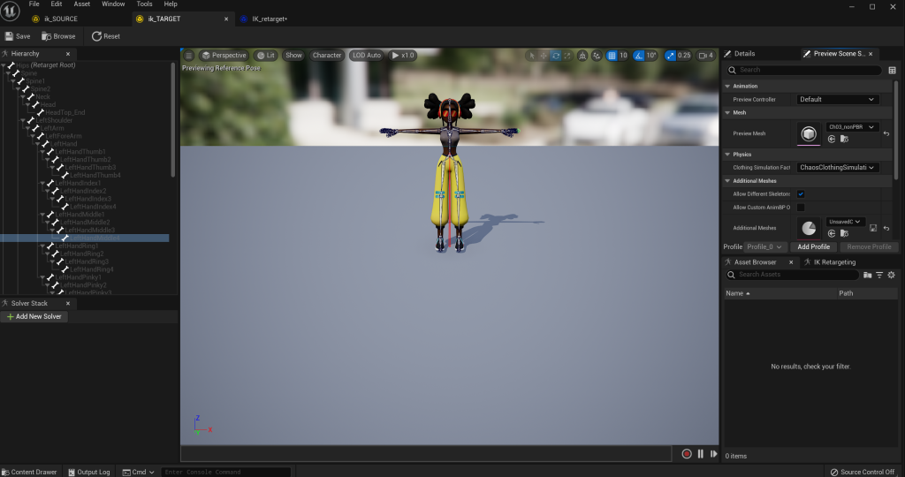Open Asset Browser filter options icon

pyautogui.click(x=879, y=275)
